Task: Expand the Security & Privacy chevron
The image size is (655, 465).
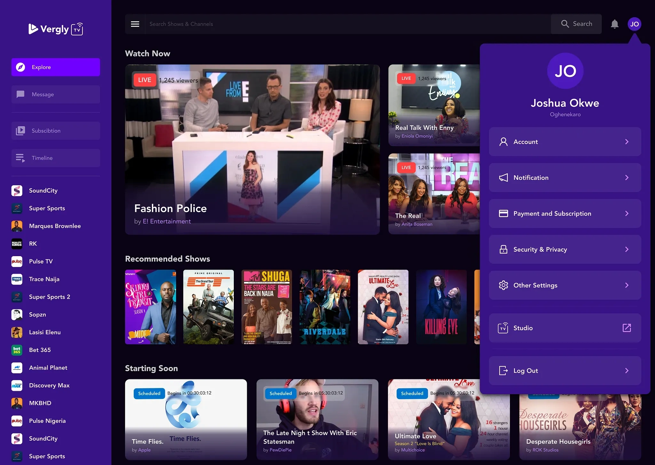Action: click(627, 249)
